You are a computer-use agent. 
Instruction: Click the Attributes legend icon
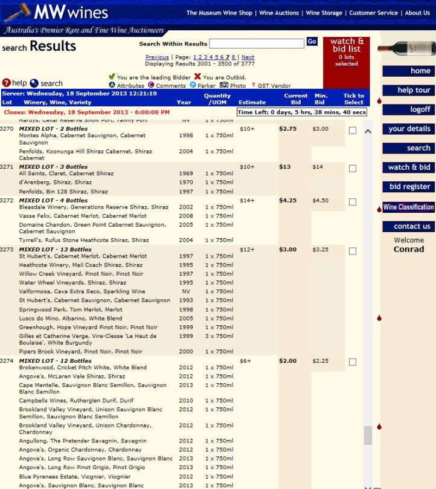click(112, 85)
